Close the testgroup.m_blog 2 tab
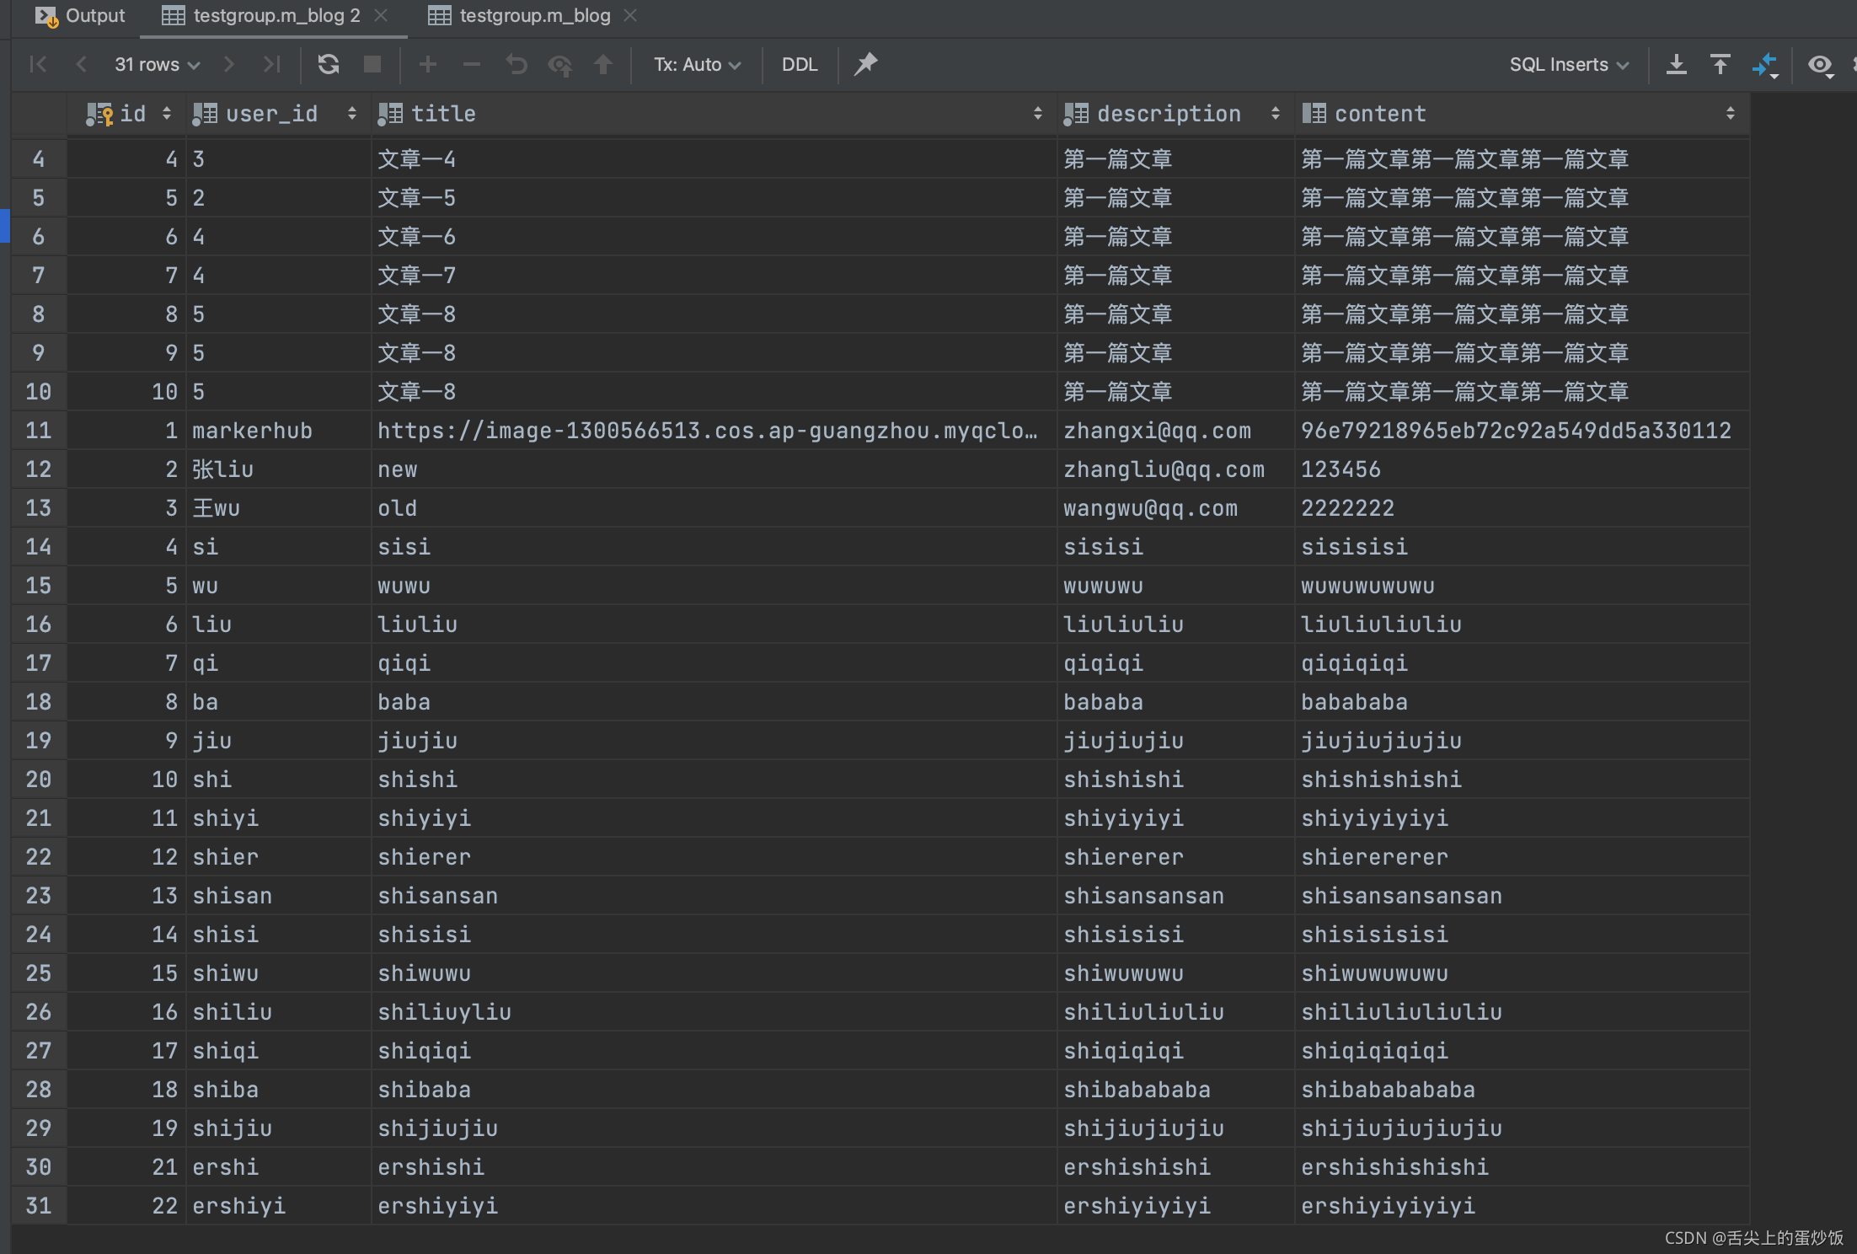 point(381,15)
